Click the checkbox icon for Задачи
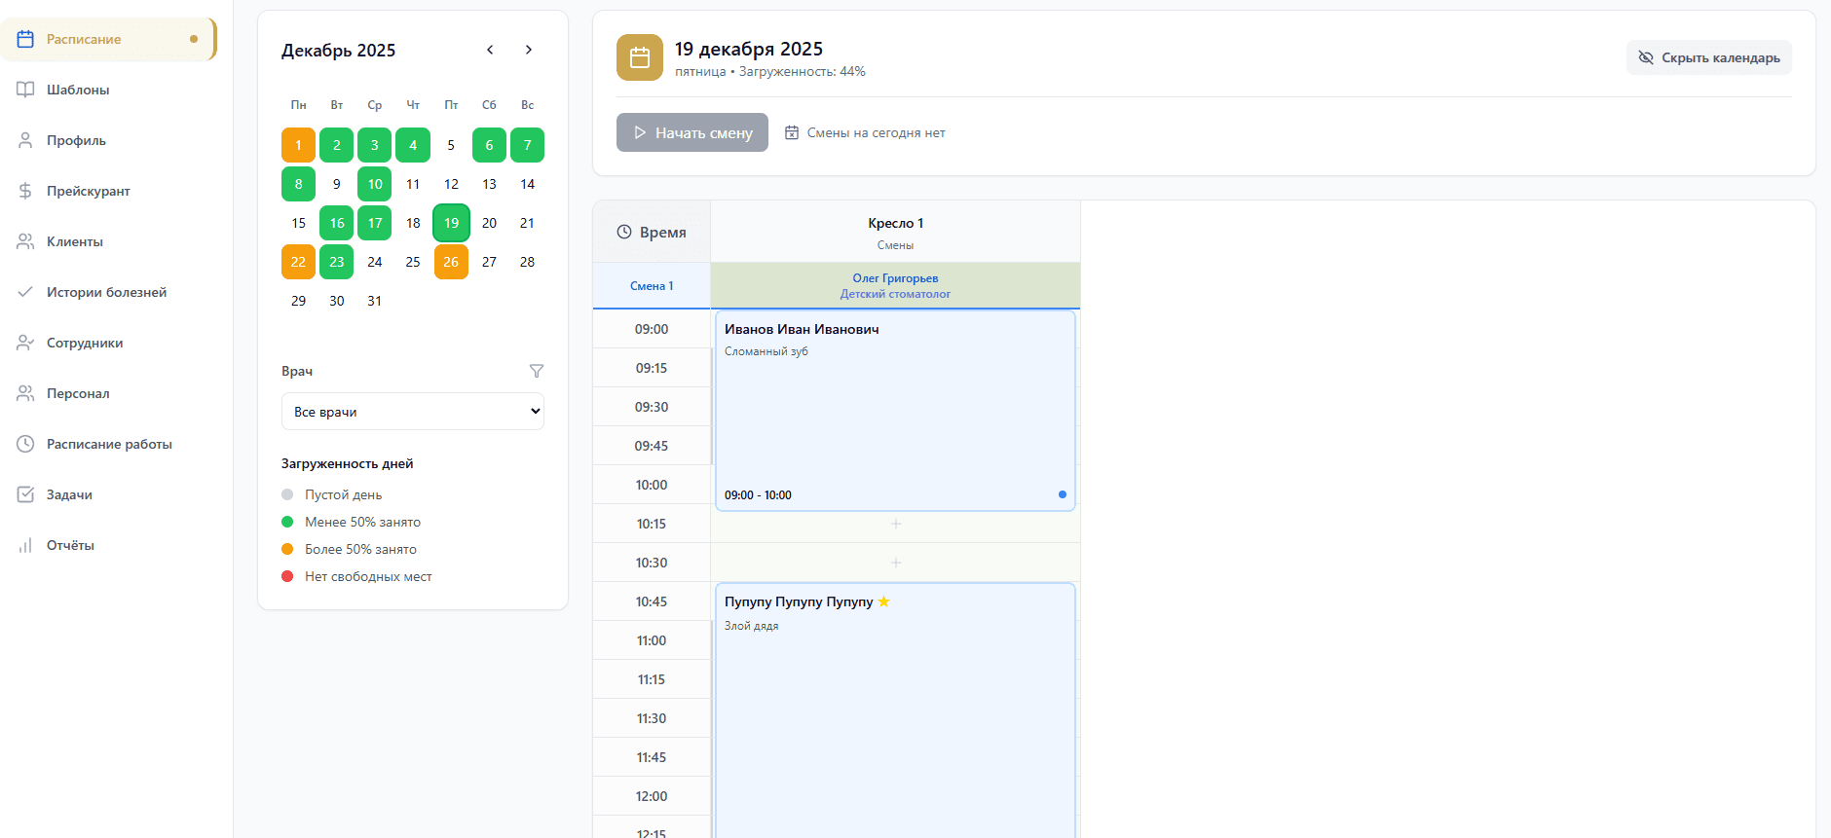 (x=26, y=494)
